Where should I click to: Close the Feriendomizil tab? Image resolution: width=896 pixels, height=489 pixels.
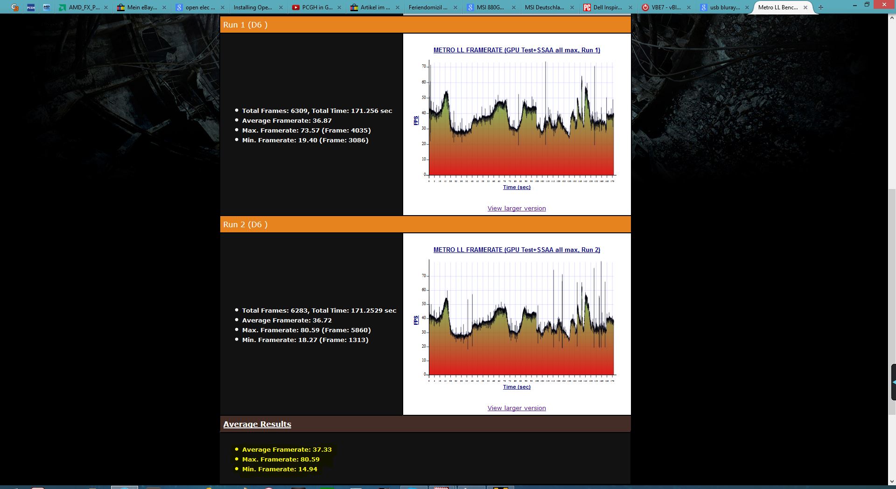[456, 7]
